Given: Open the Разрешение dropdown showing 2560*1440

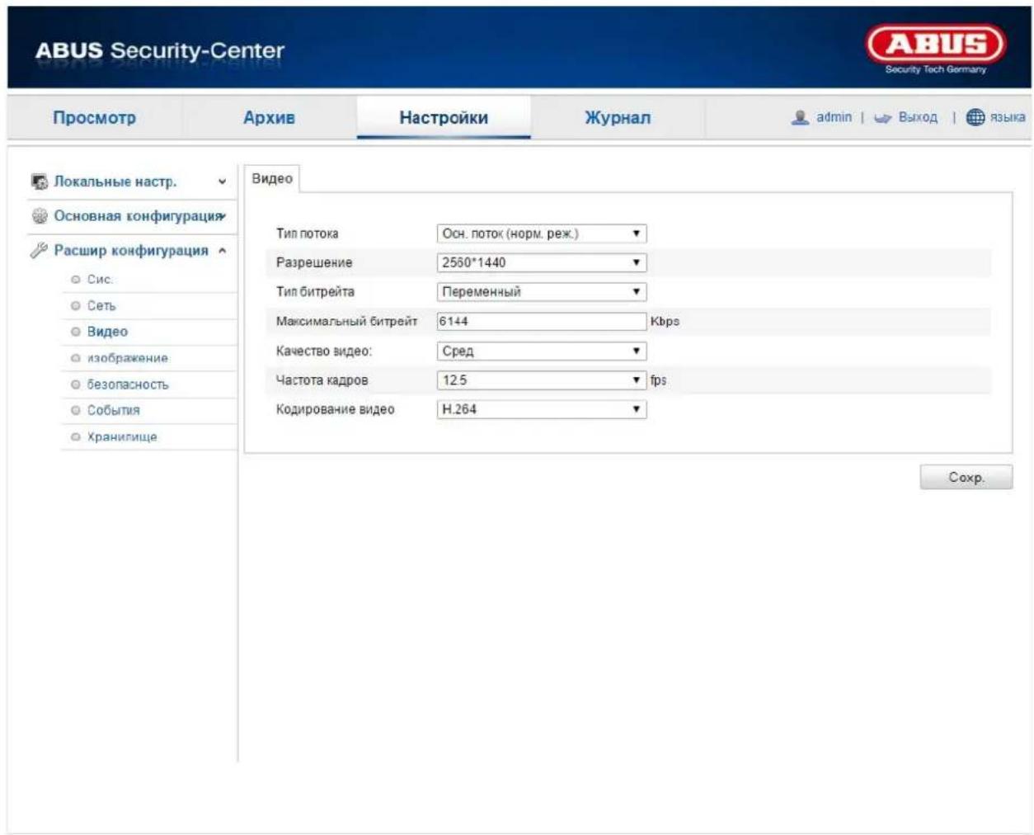Looking at the screenshot, I should (x=542, y=262).
